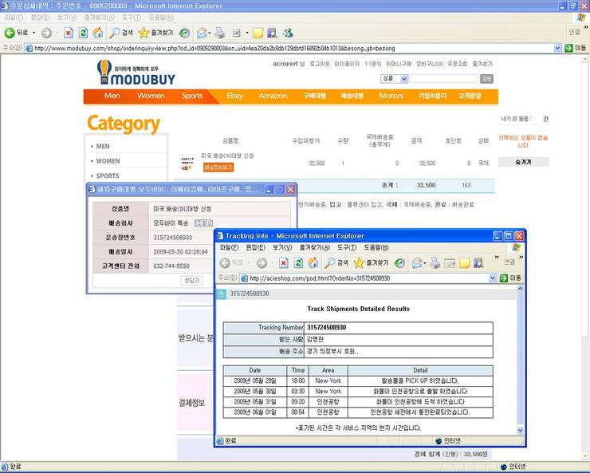Select SPORTS in Category sidebar
Screen dimensions: 590x473
tap(108, 175)
